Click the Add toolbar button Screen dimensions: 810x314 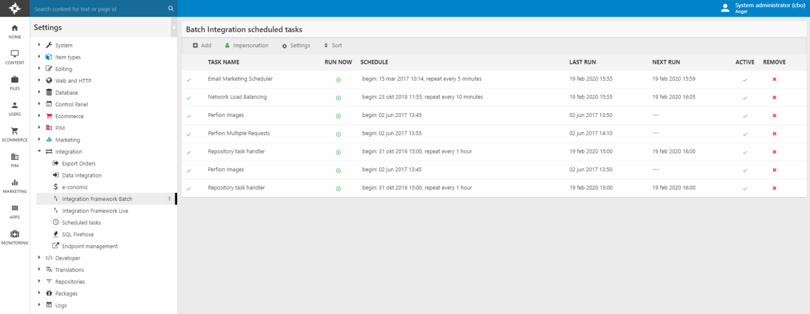click(x=202, y=45)
